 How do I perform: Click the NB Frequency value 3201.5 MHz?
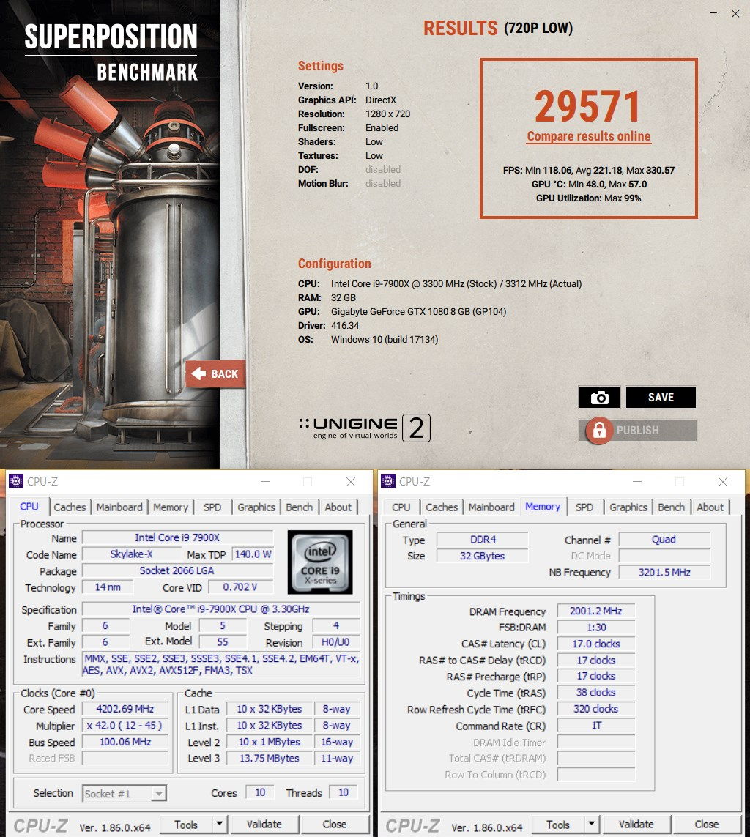click(x=664, y=573)
